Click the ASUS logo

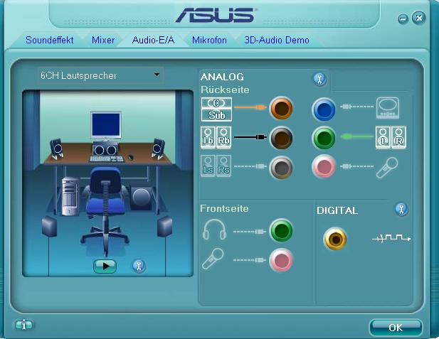[x=216, y=15]
